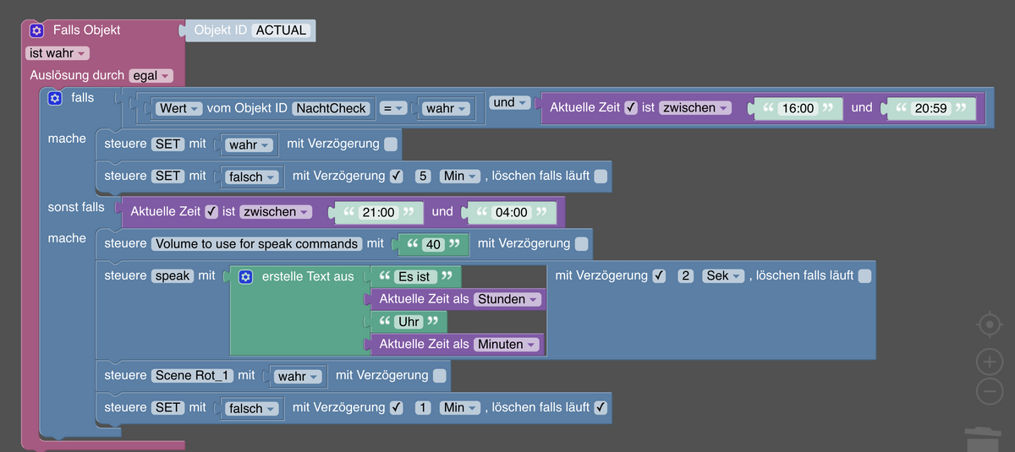1015x452 pixels.
Task: Enable delay checkbox on first SET wahr
Action: 391,144
